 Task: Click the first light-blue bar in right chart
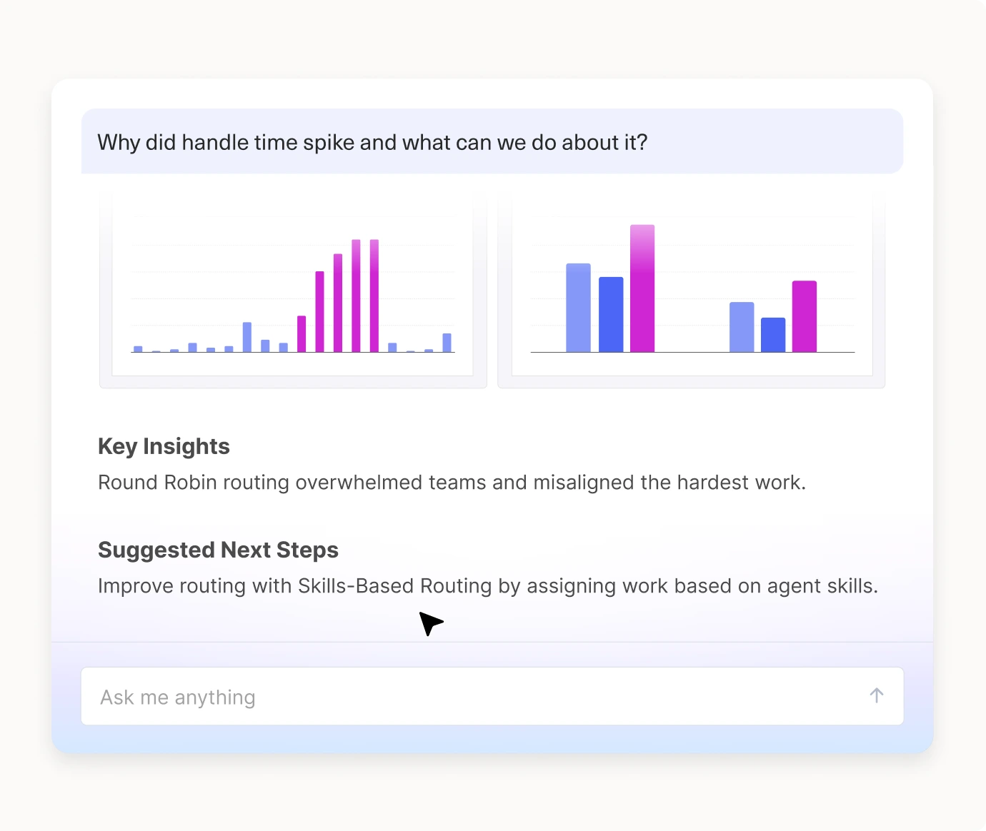[x=578, y=308]
